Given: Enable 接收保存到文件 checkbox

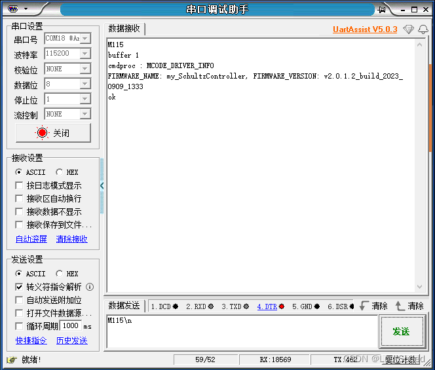Looking at the screenshot, I should pyautogui.click(x=19, y=225).
